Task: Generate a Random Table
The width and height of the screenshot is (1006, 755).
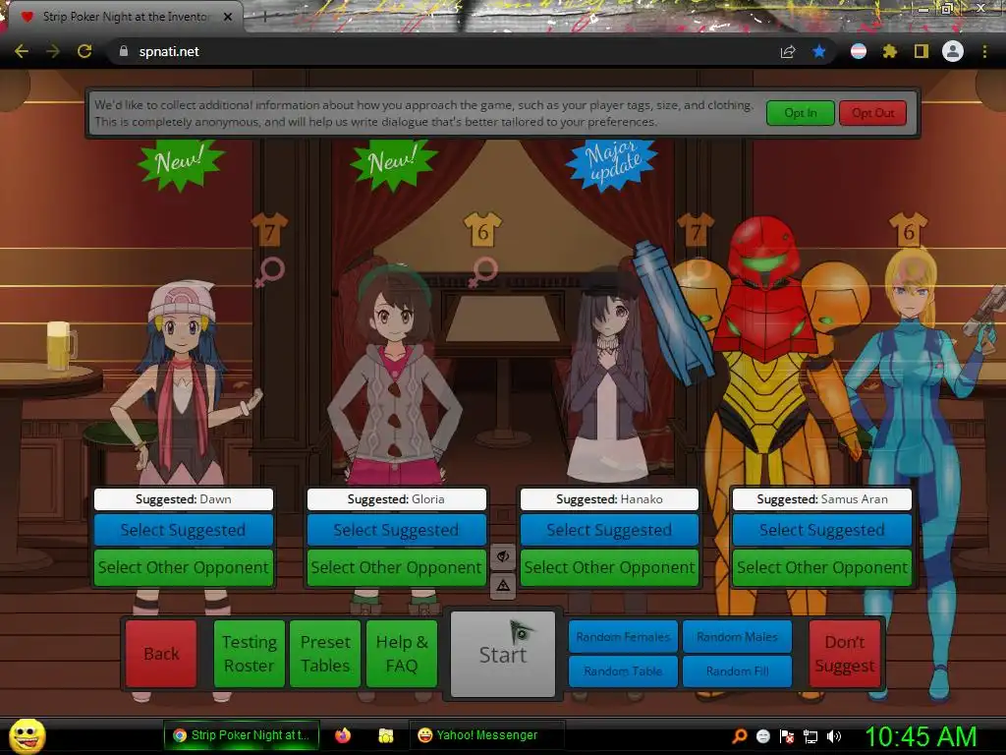Action: pyautogui.click(x=623, y=670)
